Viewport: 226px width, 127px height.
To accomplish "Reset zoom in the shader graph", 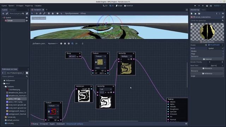I will pos(65,43).
